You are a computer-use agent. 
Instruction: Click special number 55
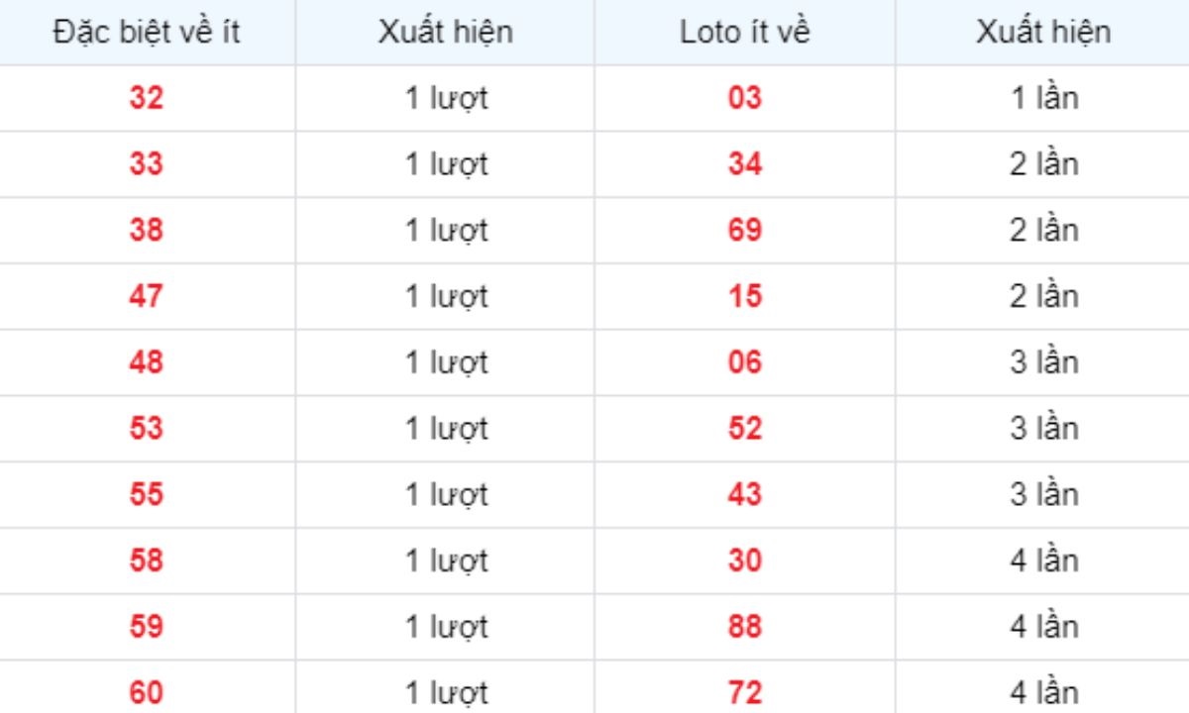(147, 494)
